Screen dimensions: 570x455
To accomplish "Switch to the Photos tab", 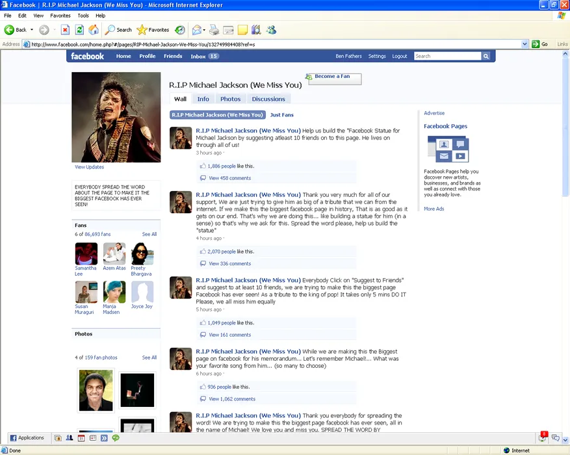I will pos(230,99).
